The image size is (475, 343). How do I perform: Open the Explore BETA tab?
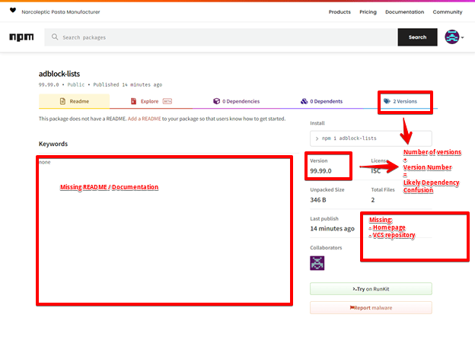coord(151,101)
